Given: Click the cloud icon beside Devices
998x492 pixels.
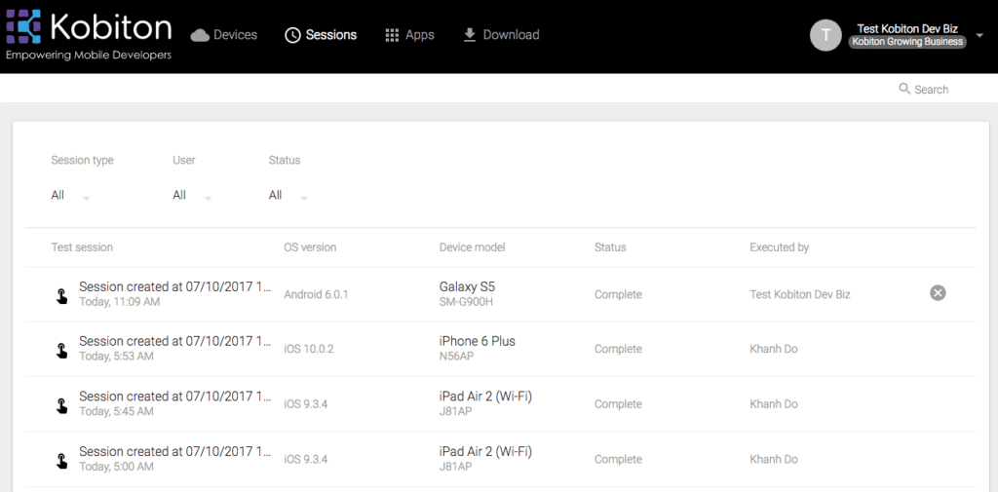Looking at the screenshot, I should coord(200,35).
